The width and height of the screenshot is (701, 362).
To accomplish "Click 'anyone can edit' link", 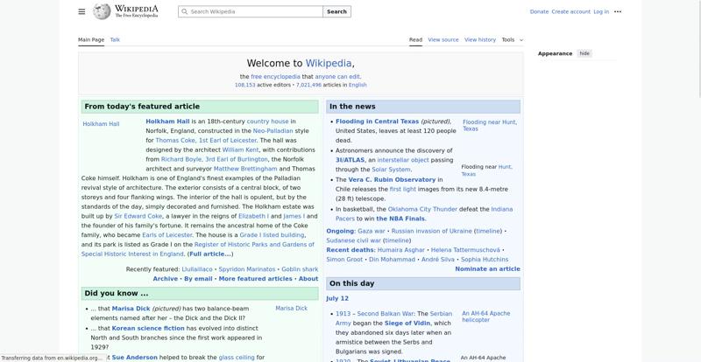I will click(337, 77).
